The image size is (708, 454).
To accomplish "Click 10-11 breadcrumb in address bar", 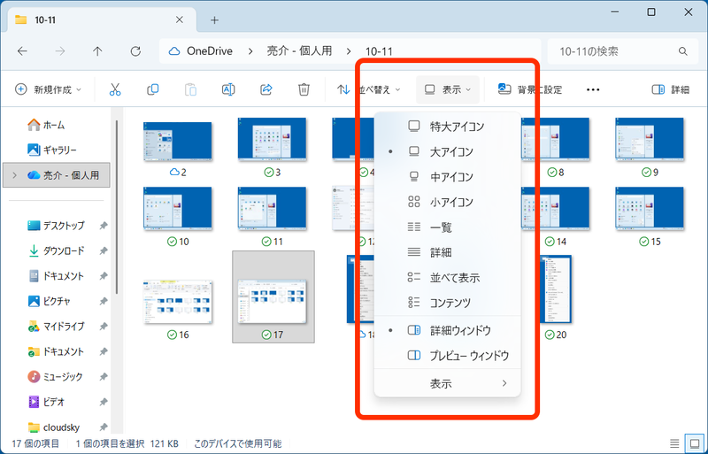I will [x=379, y=51].
